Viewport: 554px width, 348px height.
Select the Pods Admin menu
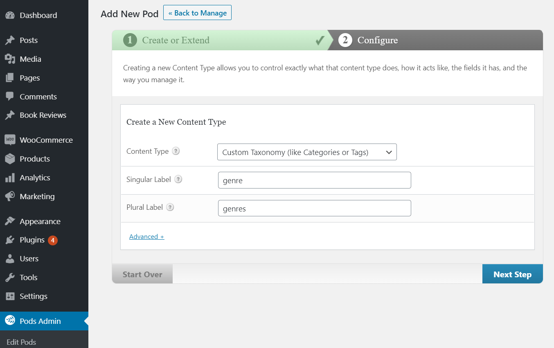(44, 321)
